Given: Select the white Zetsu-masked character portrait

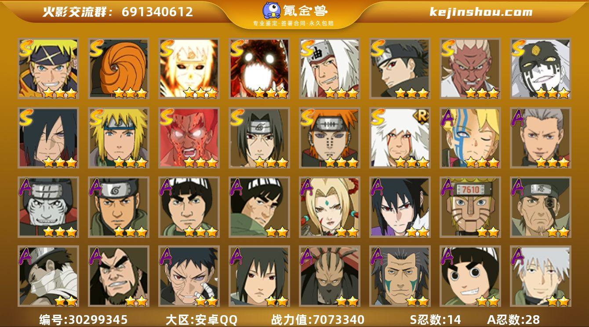Looking at the screenshot, I should coord(541,68).
